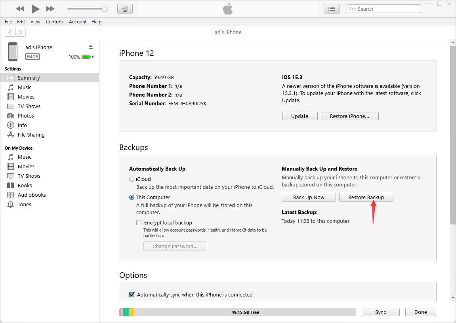This screenshot has height=323, width=456.
Task: Click the TV Shows screen icon under Settings
Action: (x=11, y=106)
